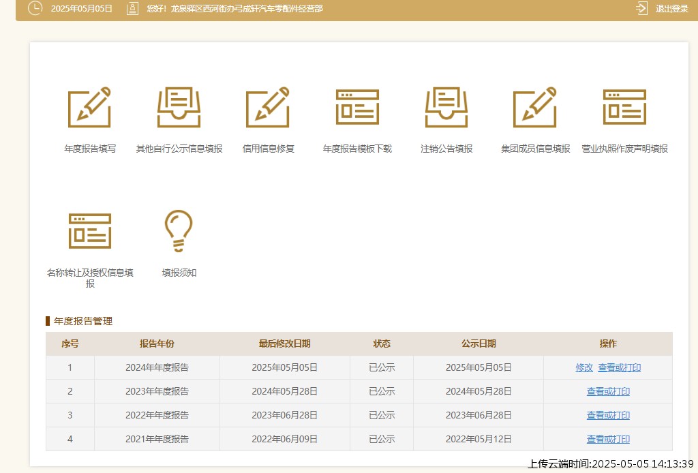This screenshot has width=698, height=473.
Task: Click the 其他自行公示信息填报 label
Action: coord(179,149)
